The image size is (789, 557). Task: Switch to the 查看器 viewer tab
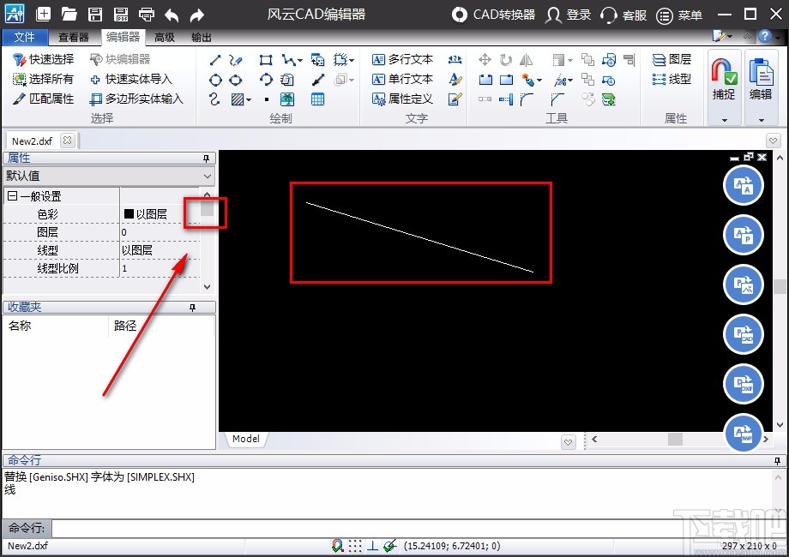point(74,37)
